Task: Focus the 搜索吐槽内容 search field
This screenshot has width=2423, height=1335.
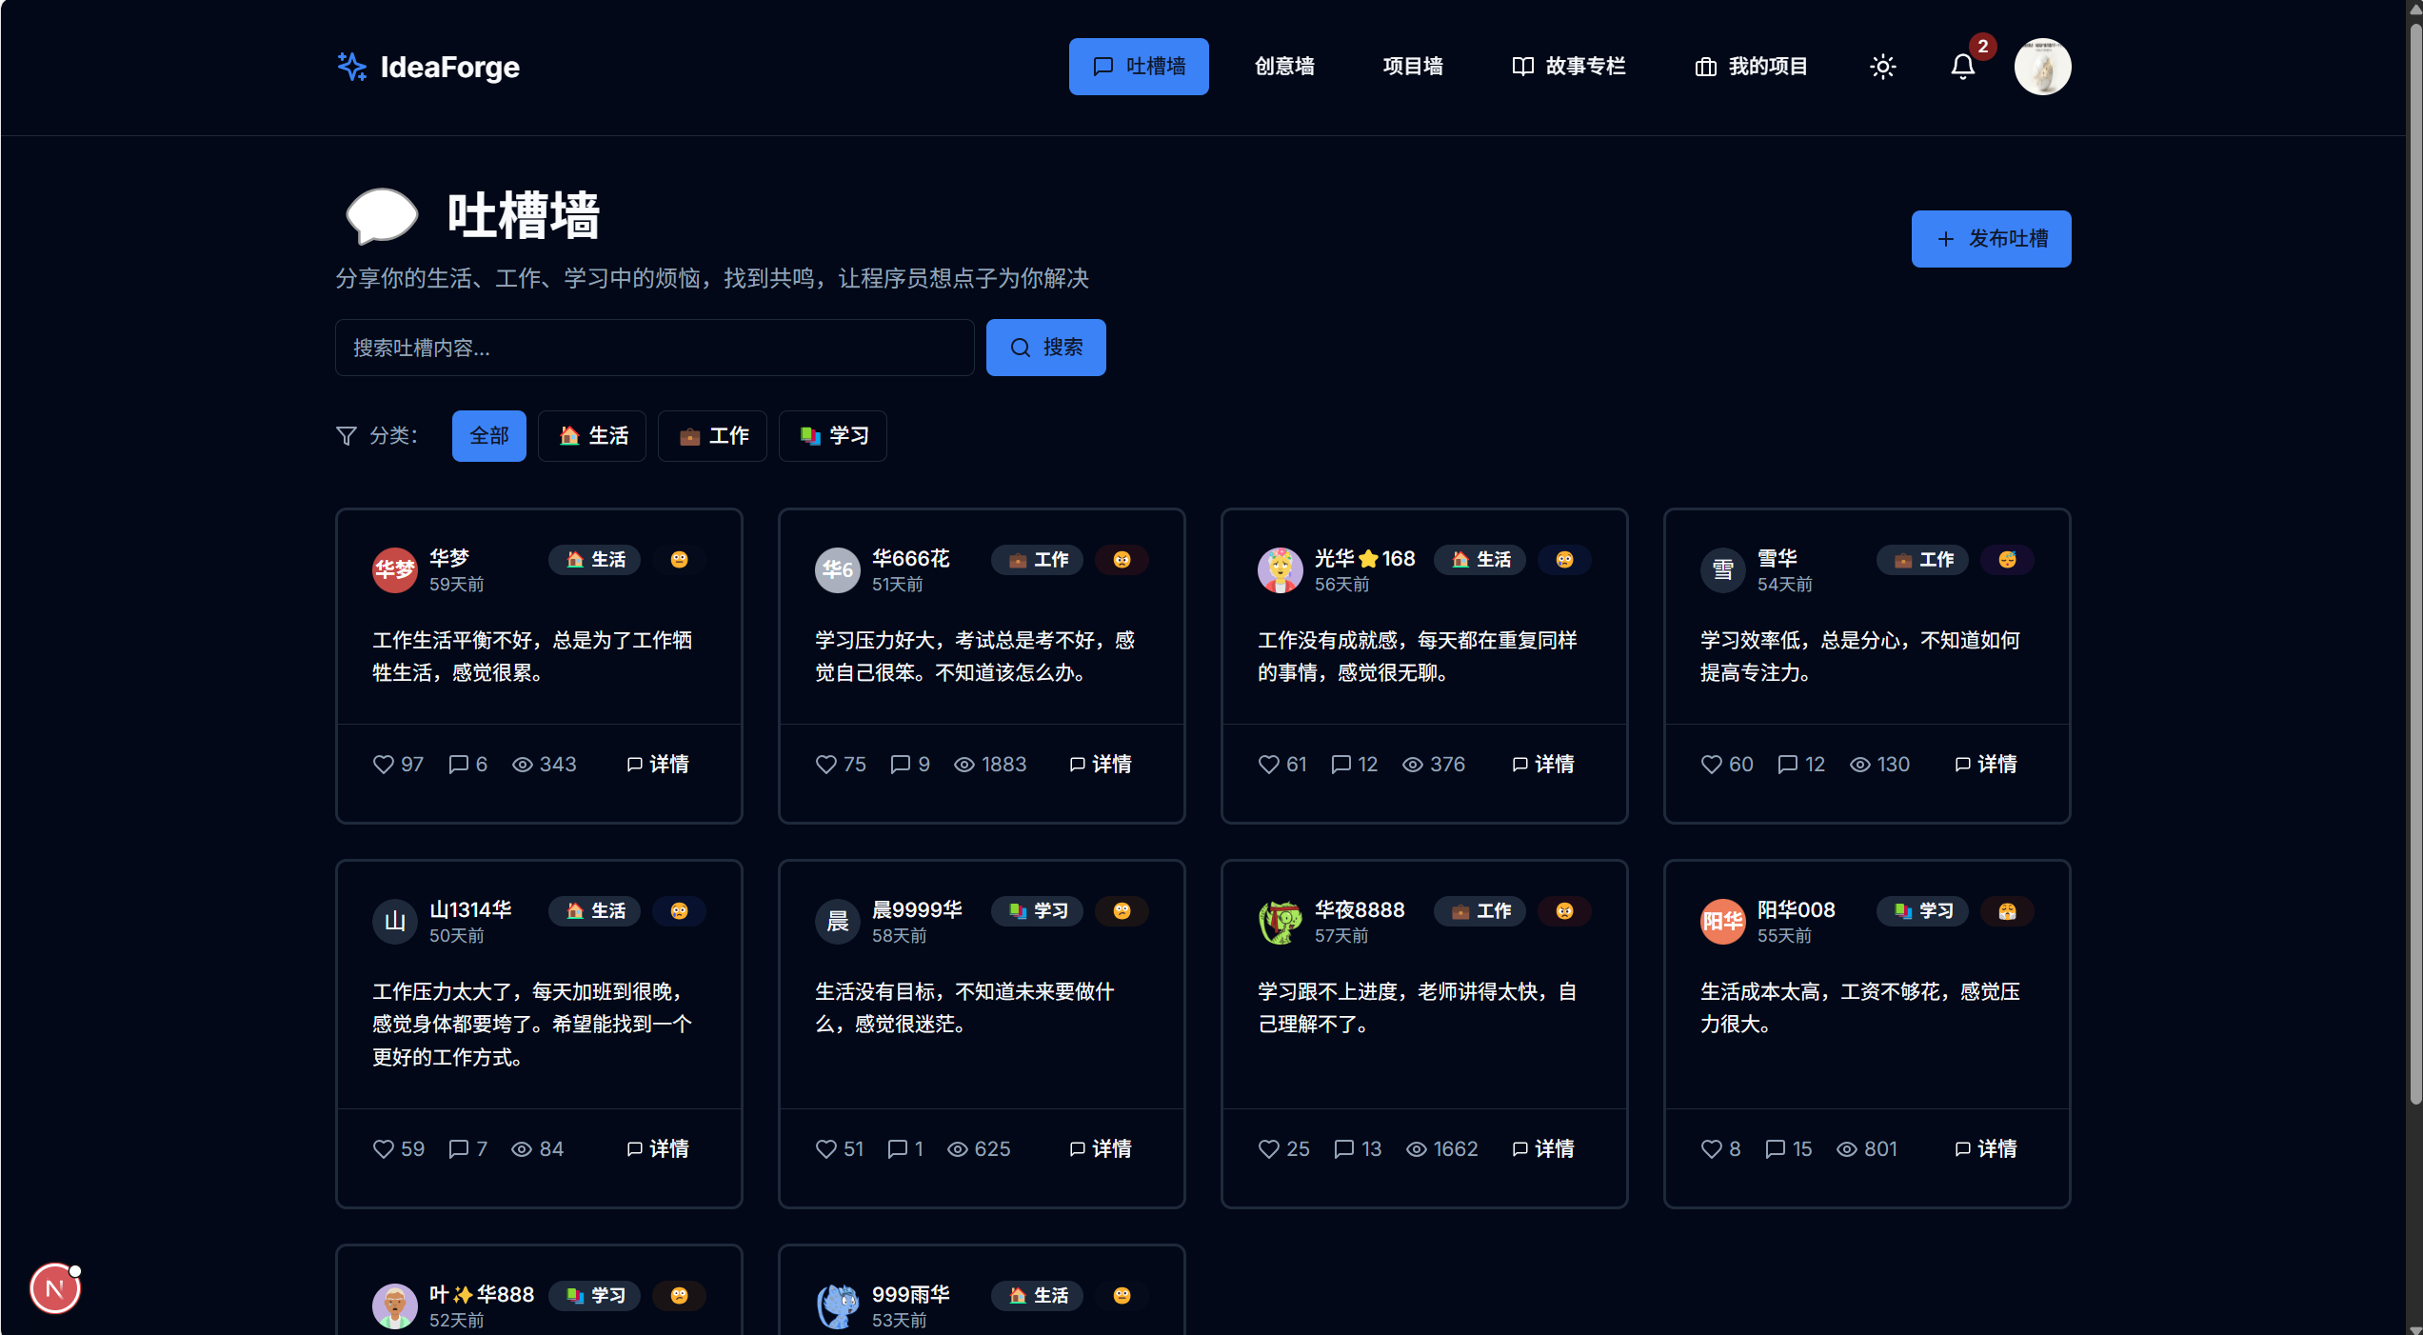Action: 654,348
